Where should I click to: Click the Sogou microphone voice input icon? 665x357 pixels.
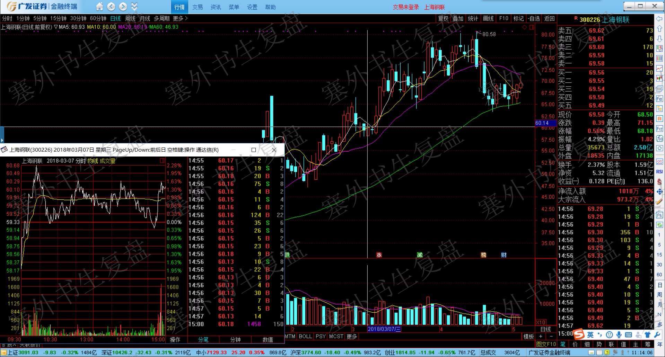619,335
